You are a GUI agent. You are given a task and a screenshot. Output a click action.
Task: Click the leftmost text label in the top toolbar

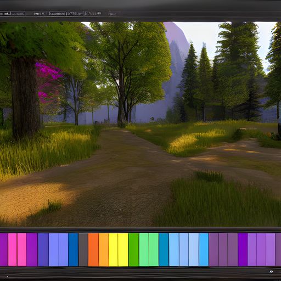[5, 14]
